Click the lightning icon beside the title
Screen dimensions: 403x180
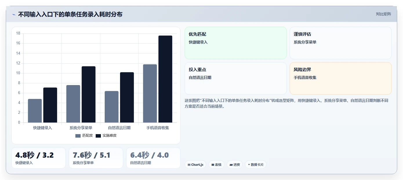14,14
